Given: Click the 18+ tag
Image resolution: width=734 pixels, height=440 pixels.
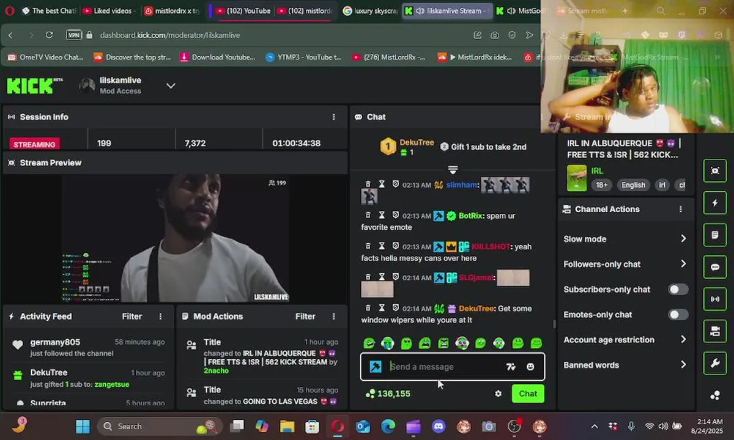Looking at the screenshot, I should [x=602, y=185].
